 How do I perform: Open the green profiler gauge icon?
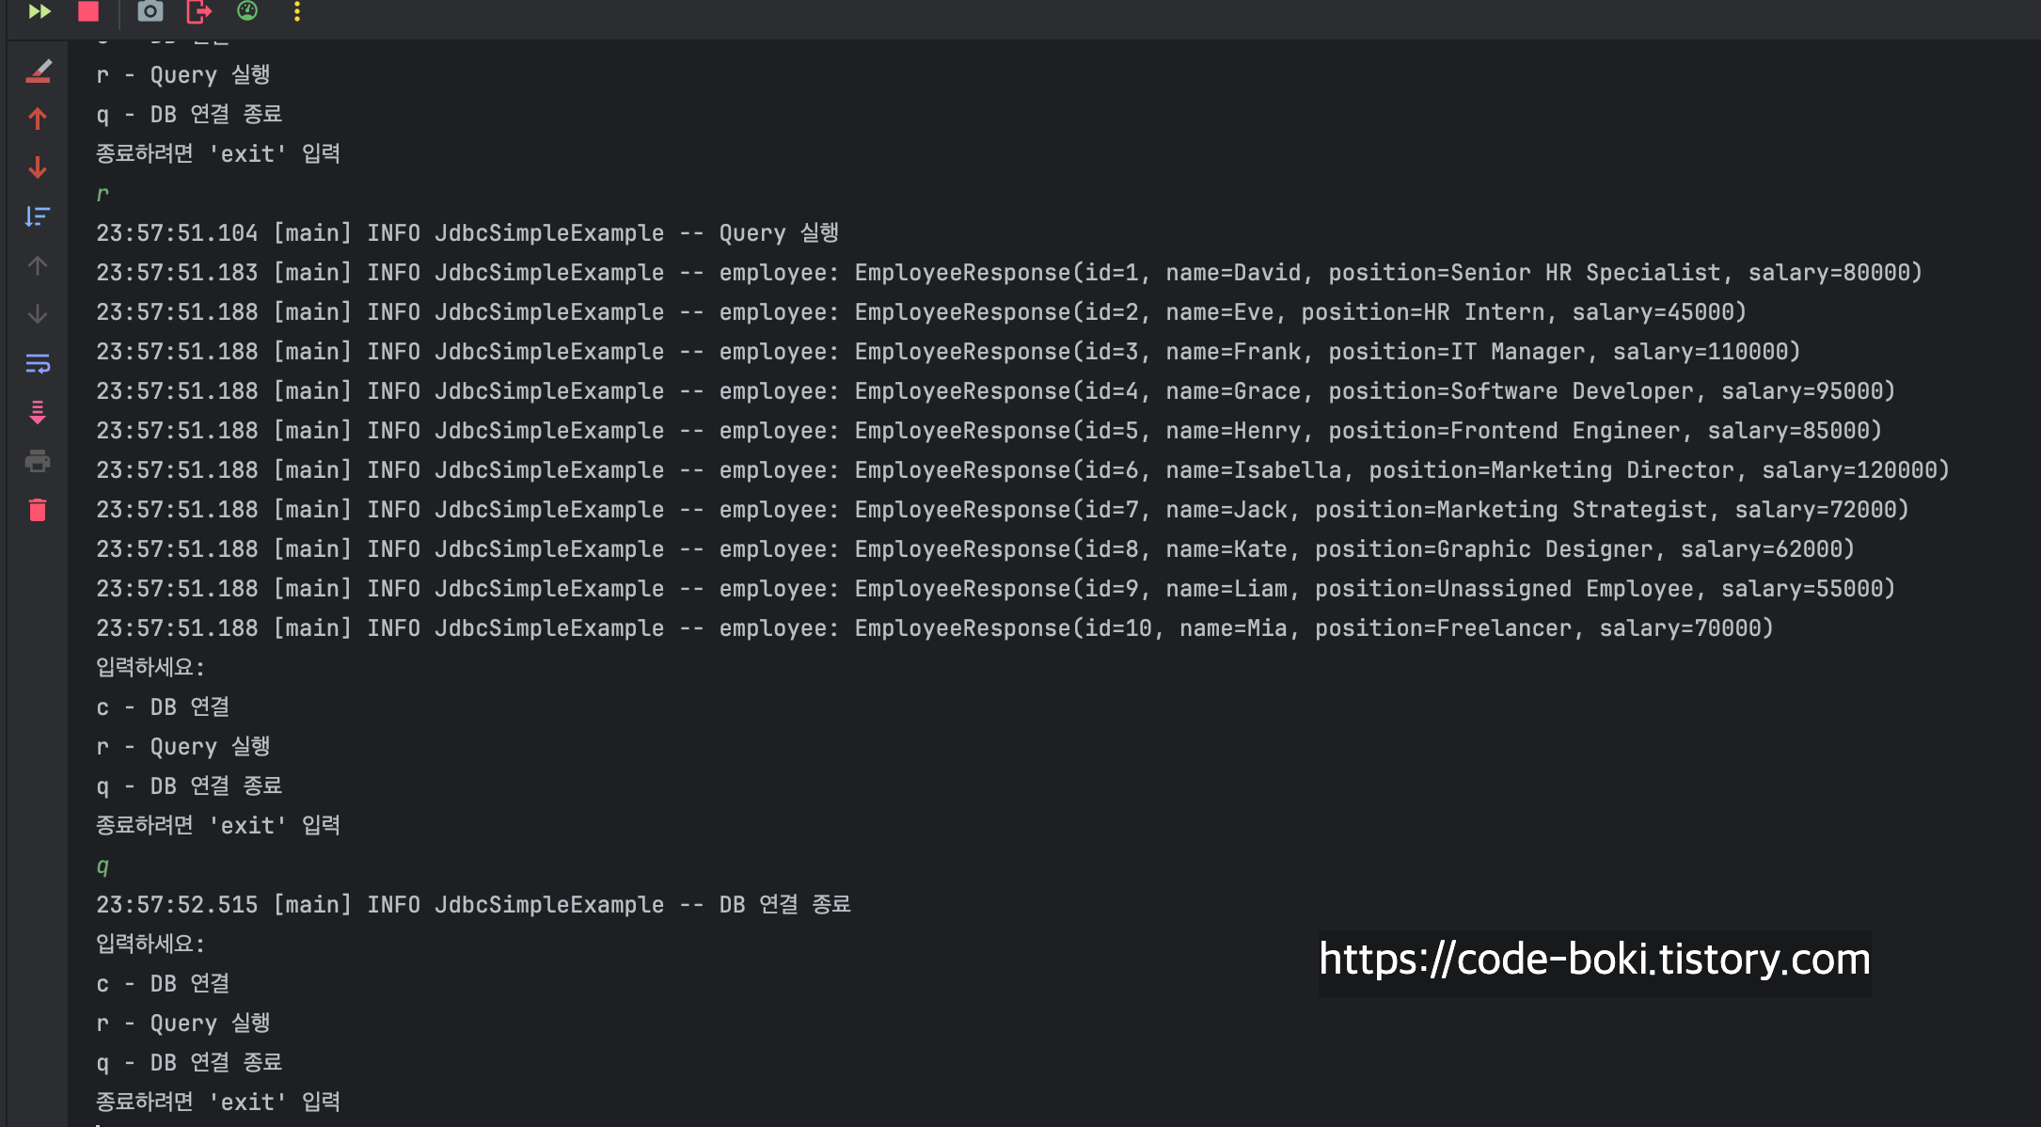(x=247, y=10)
